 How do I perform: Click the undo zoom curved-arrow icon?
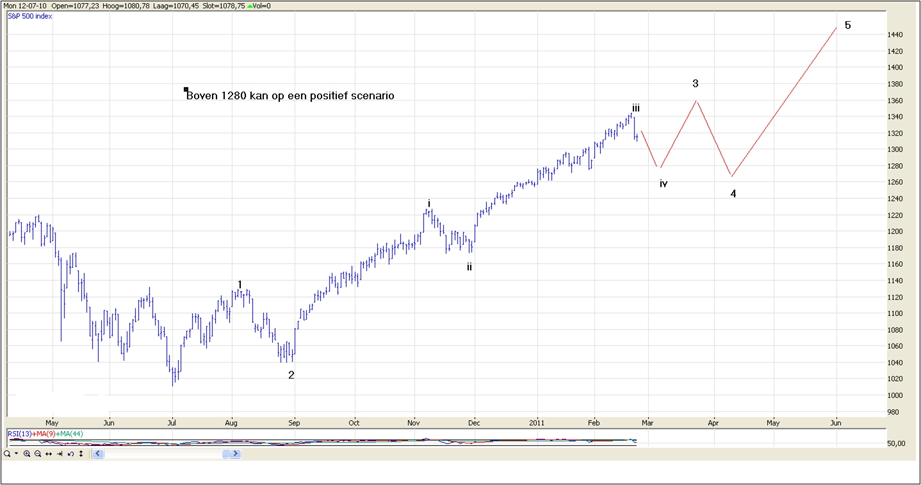click(70, 454)
